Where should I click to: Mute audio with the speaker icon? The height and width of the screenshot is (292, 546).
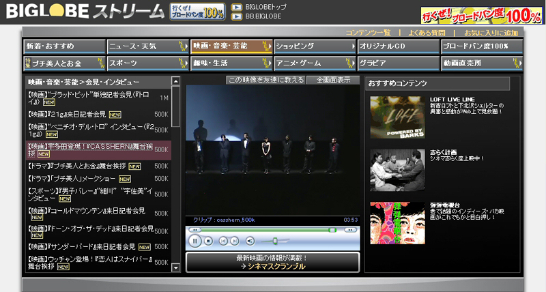(x=250, y=241)
